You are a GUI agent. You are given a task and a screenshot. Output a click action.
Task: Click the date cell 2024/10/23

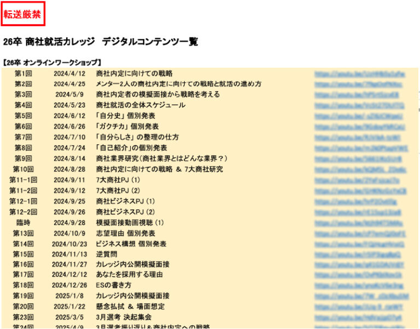[x=69, y=244]
